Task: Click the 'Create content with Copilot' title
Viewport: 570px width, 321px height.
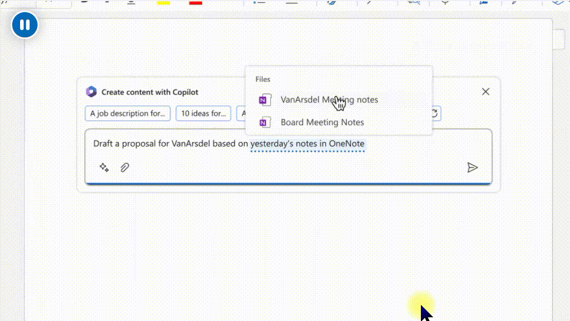Action: 150,92
